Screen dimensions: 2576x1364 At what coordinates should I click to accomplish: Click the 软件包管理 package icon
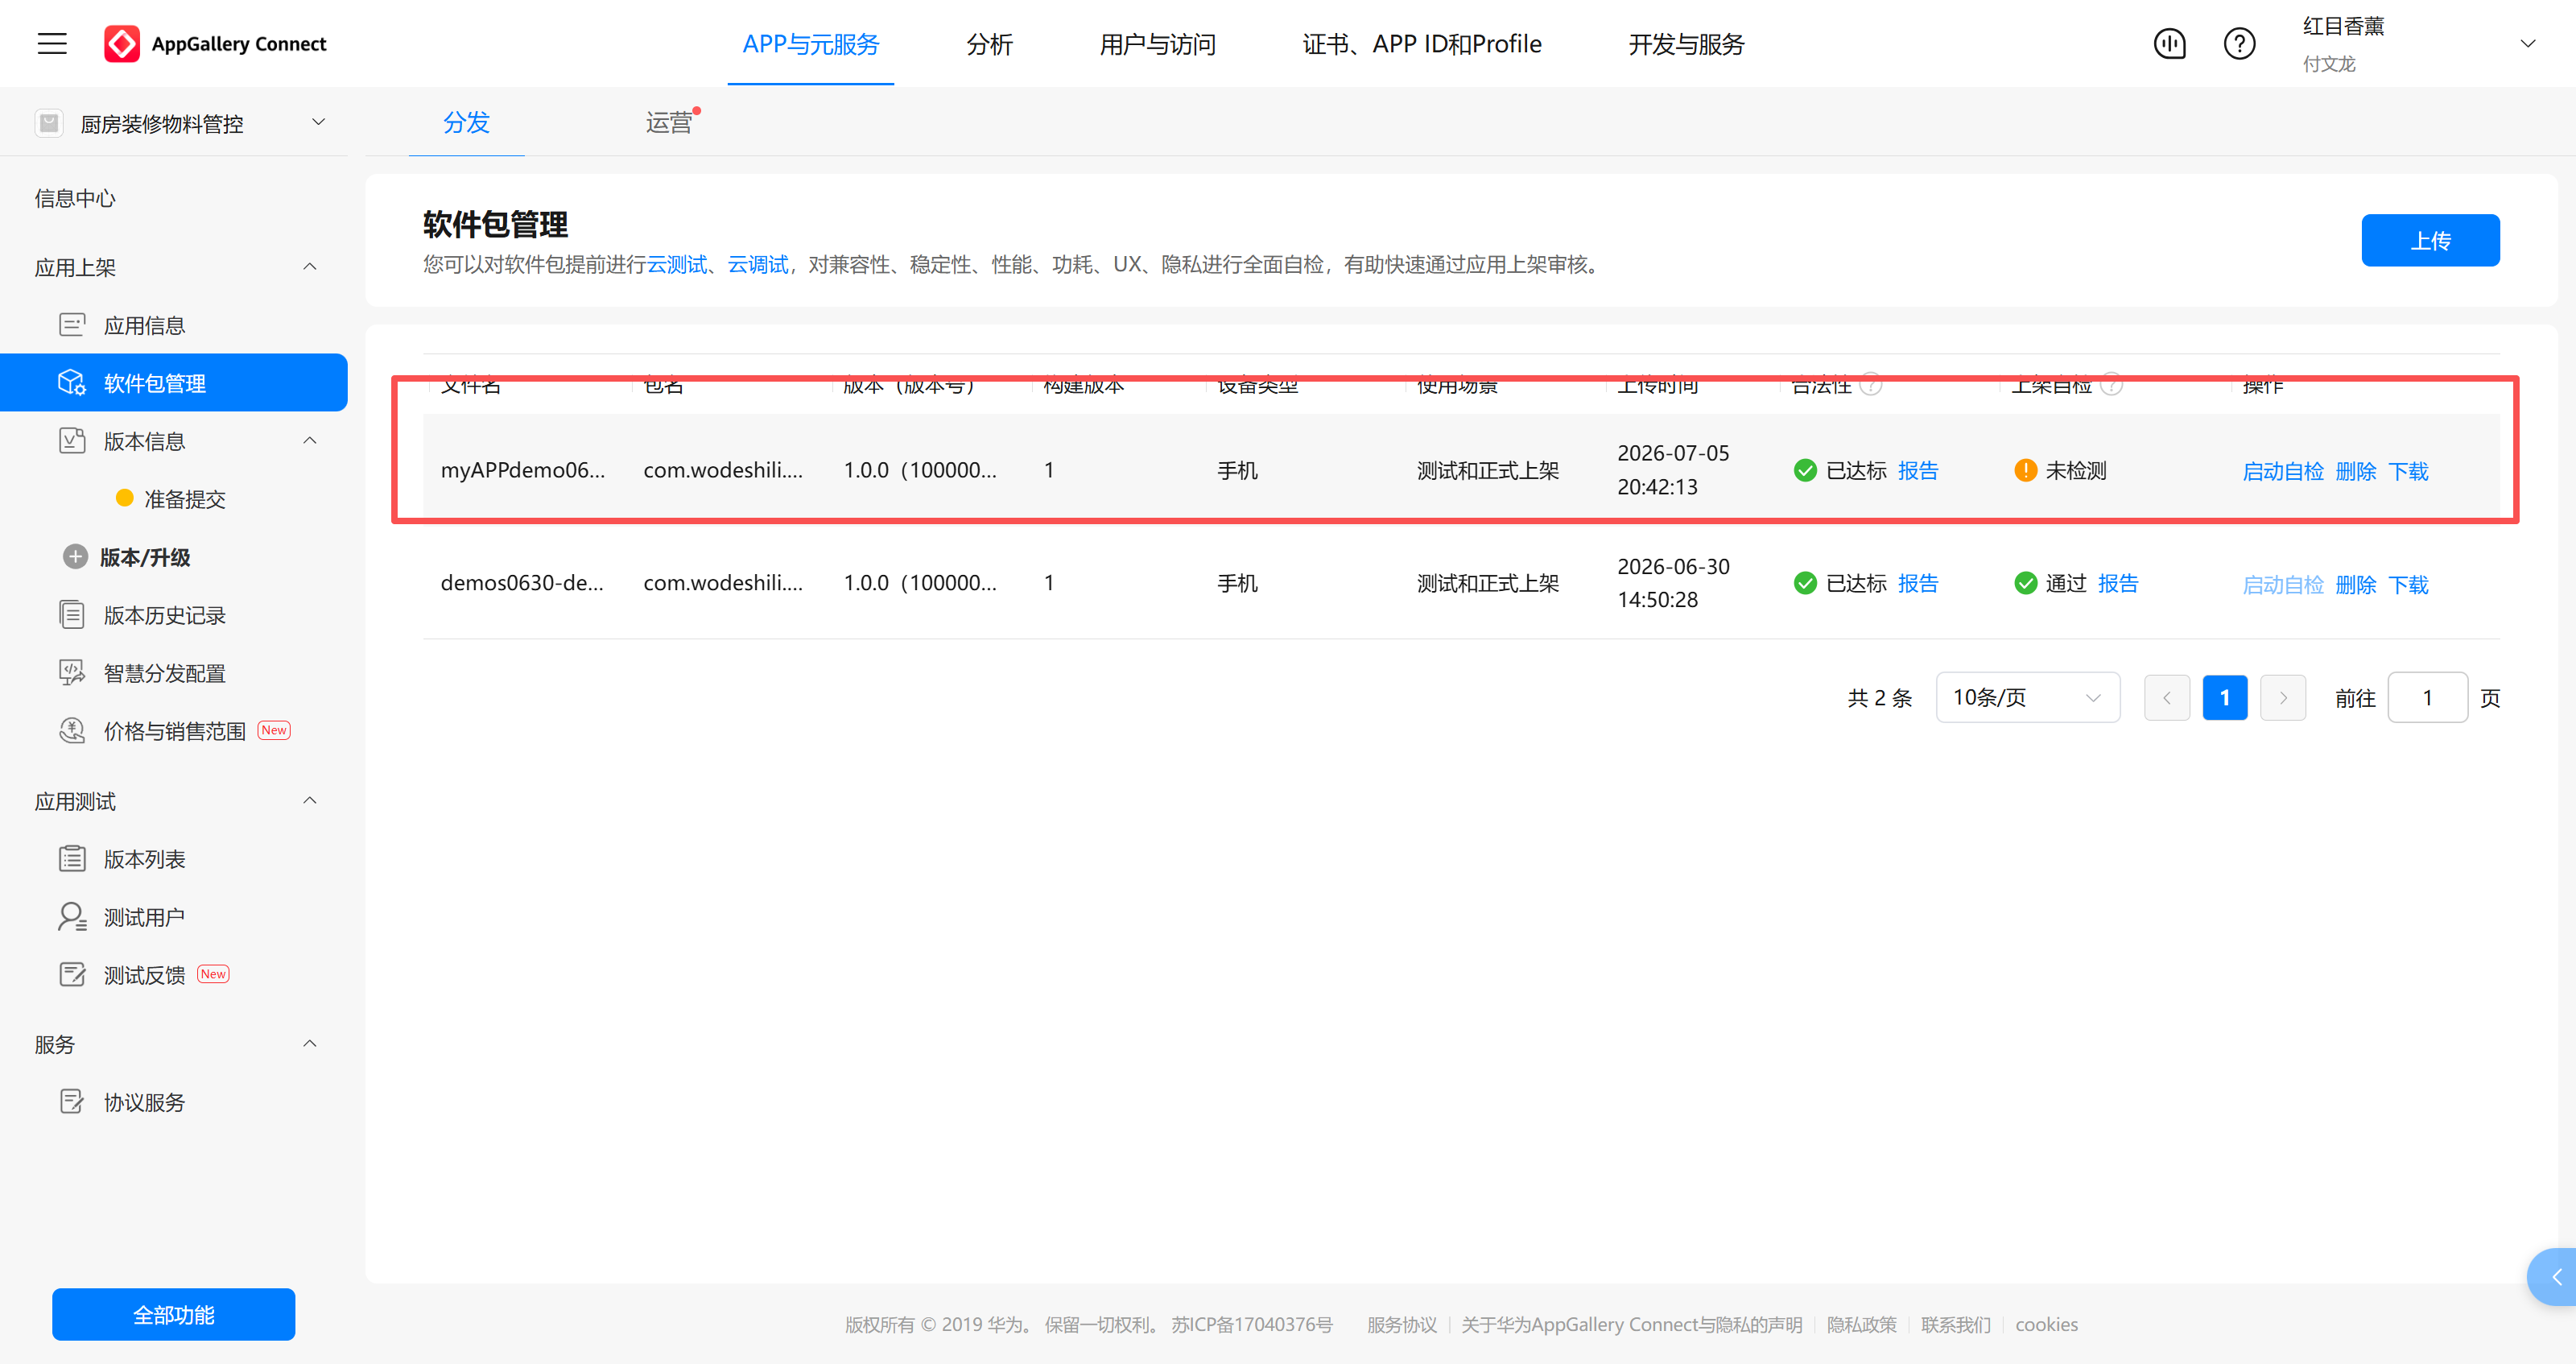[x=72, y=383]
